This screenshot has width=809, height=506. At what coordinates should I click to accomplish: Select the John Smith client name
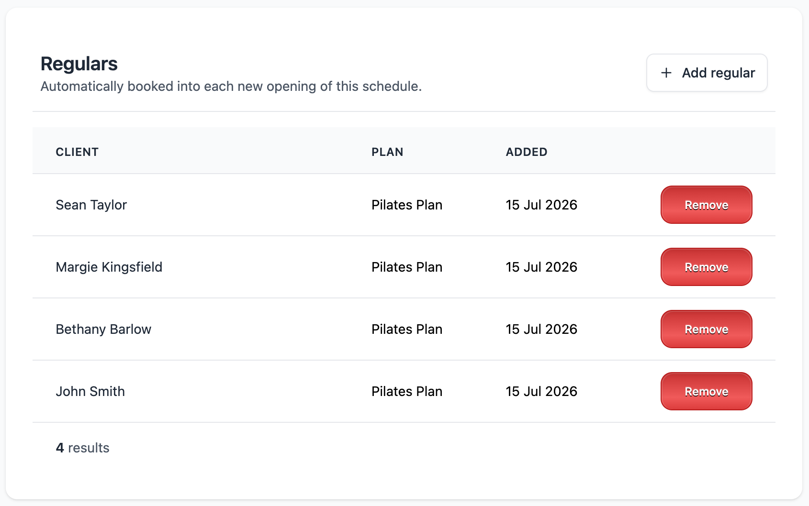click(90, 391)
